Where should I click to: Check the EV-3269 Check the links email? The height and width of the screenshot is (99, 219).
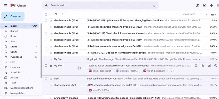point(46,33)
